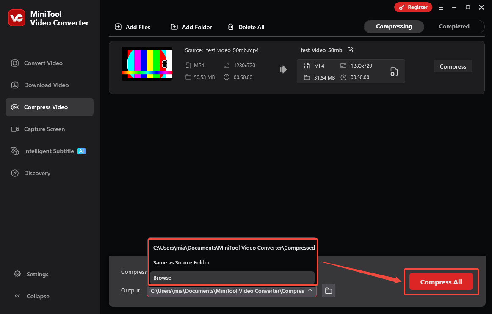The image size is (492, 314).
Task: Open output folder via the folder icon
Action: pyautogui.click(x=328, y=291)
